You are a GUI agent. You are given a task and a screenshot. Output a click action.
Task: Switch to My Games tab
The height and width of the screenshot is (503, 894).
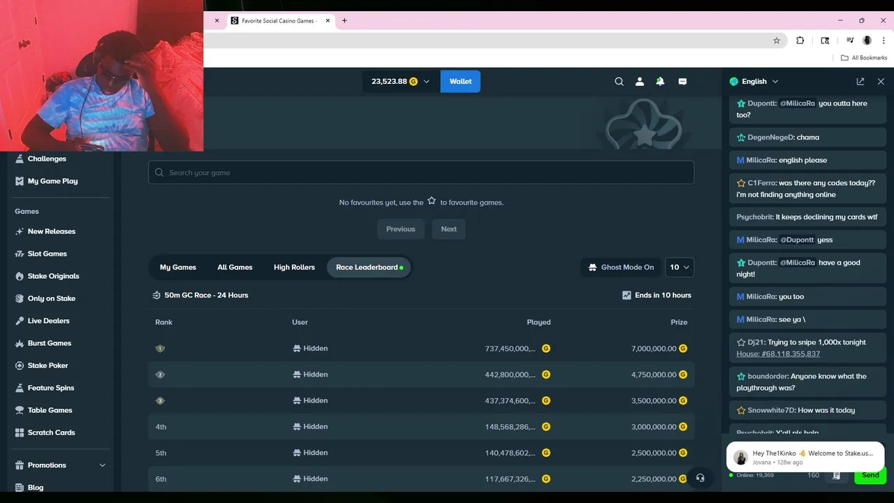[178, 268]
